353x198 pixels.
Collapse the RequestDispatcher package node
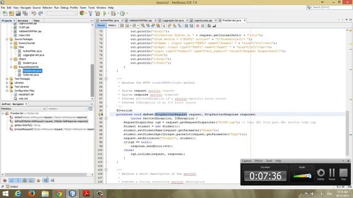pyautogui.click(x=11, y=67)
